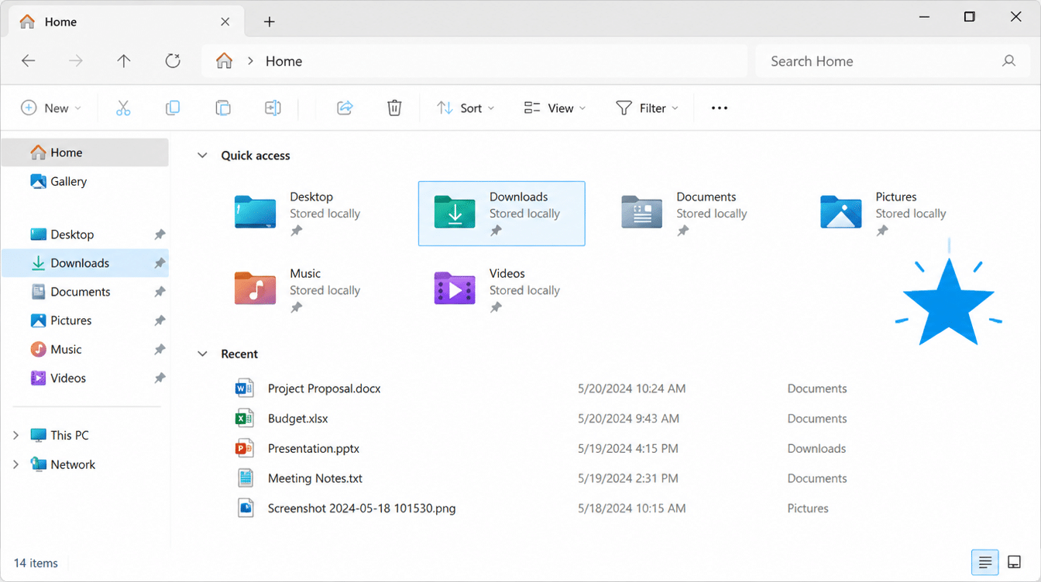Click the Excel icon beside Budget.xlsx
This screenshot has height=582, width=1041.
pos(245,419)
